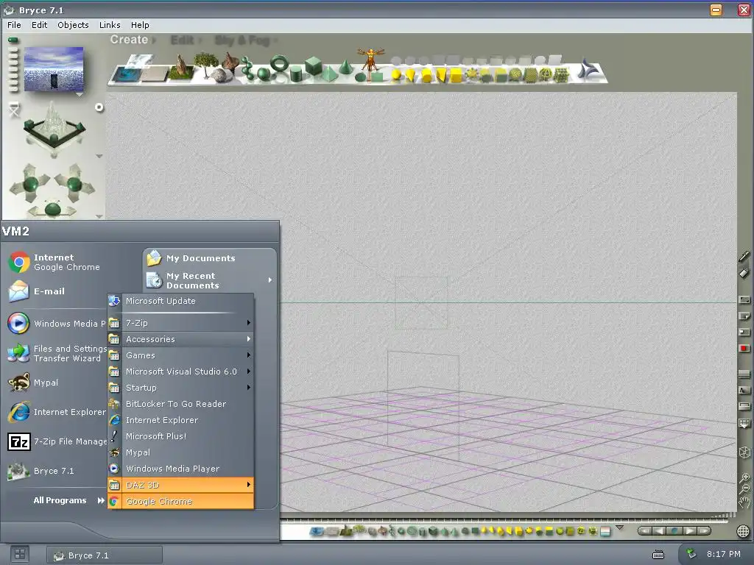The width and height of the screenshot is (754, 565).
Task: Create a yellow radial sphere light
Action: pyautogui.click(x=395, y=74)
